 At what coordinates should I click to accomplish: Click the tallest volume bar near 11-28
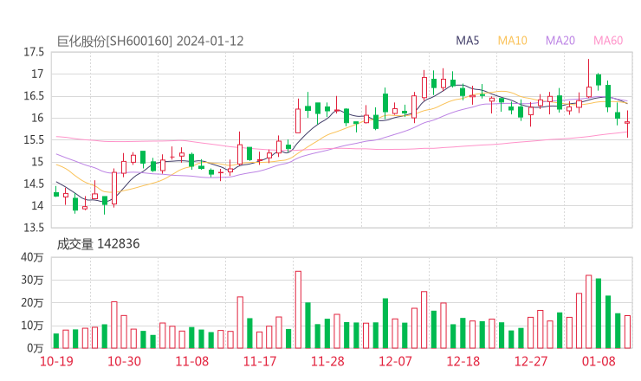tap(298, 310)
